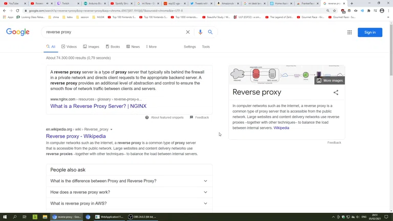The image size is (393, 221).
Task: Click More images on the diagram thumbnail
Action: tap(330, 80)
